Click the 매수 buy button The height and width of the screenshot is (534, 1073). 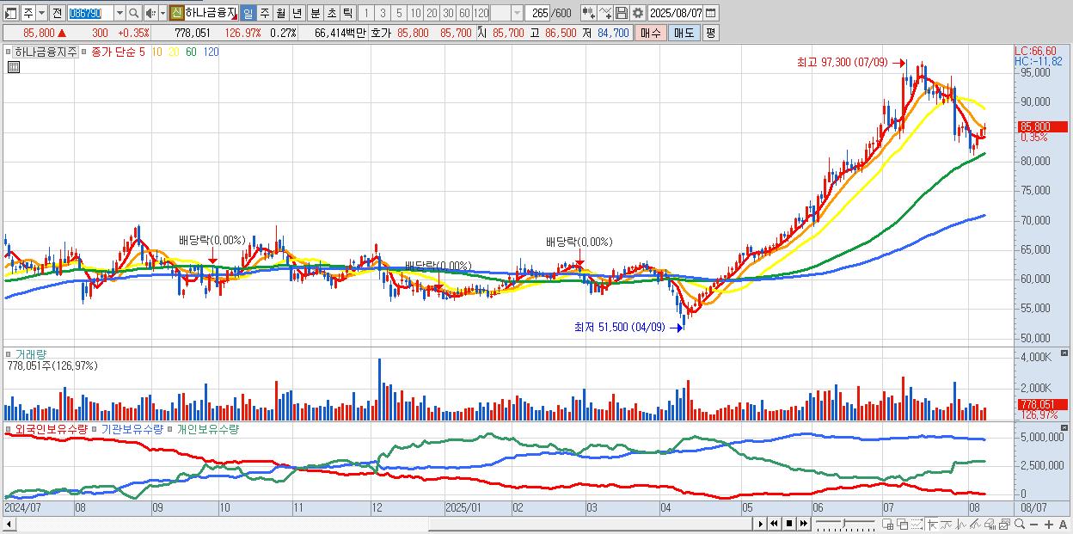(x=650, y=33)
